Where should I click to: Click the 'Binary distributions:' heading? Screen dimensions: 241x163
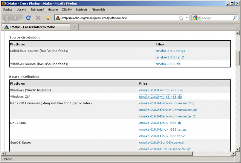click(25, 77)
